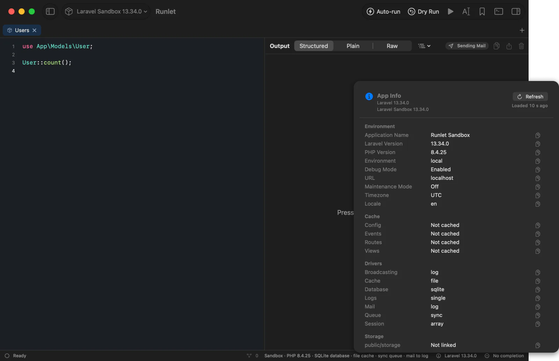Switch output to Raw view

click(392, 46)
